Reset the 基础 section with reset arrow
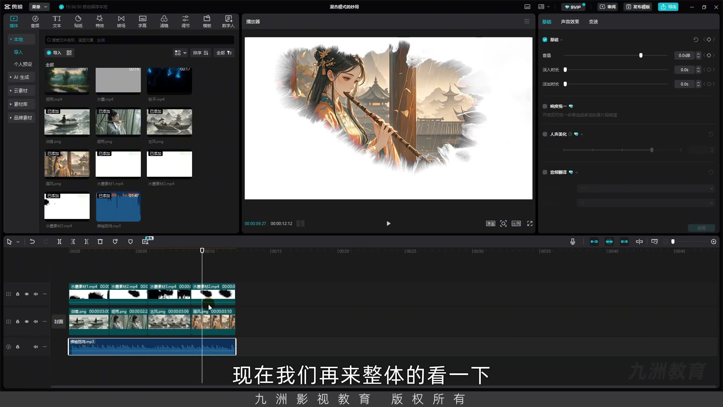Viewport: 723px width, 407px height. pyautogui.click(x=696, y=40)
